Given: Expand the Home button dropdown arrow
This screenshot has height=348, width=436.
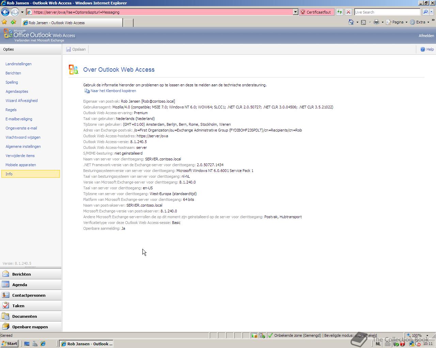Looking at the screenshot, I should [357, 22].
